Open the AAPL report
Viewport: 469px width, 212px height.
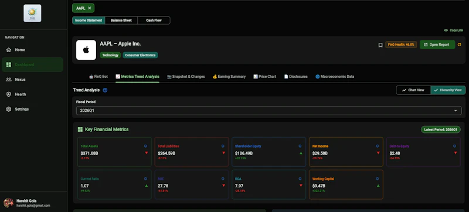(x=437, y=45)
